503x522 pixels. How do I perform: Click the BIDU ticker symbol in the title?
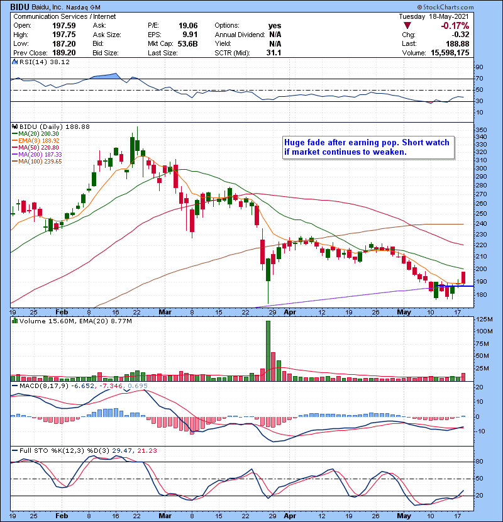19,7
